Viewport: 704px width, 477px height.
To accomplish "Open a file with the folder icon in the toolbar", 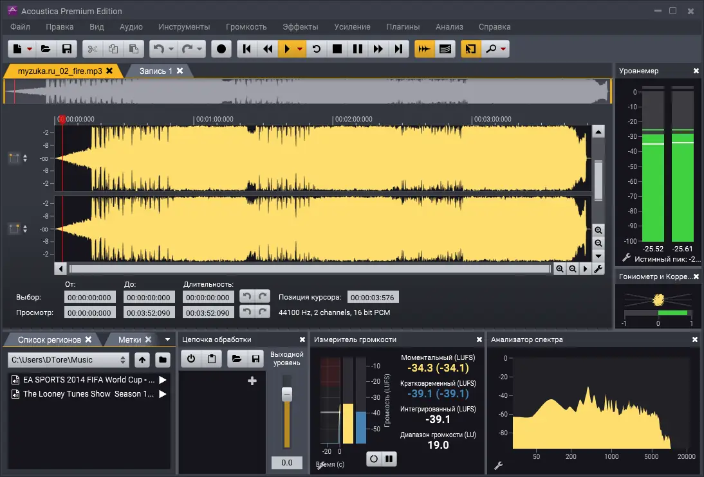I will pyautogui.click(x=46, y=49).
